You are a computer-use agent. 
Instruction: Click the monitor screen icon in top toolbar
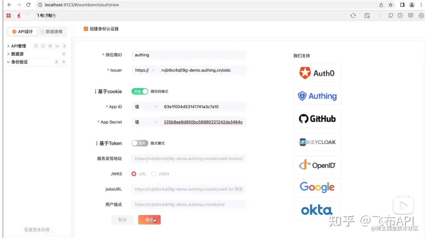pyautogui.click(x=411, y=16)
